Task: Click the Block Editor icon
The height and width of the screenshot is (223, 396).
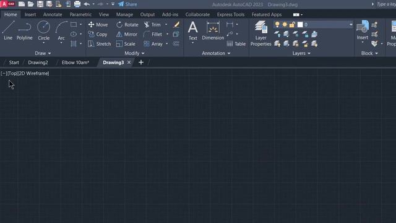Action: pos(374,34)
